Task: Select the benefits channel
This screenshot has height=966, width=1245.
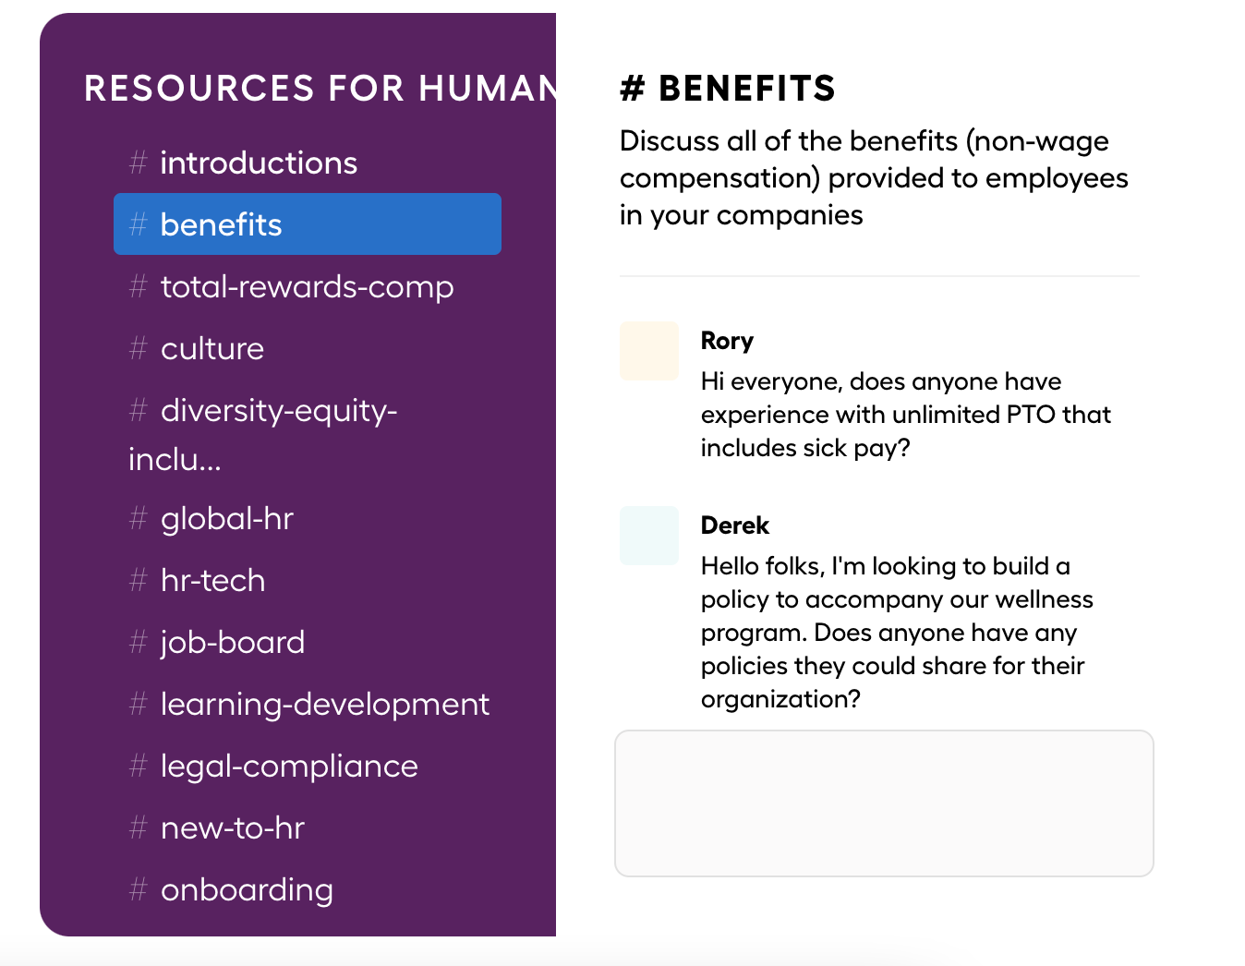Action: coord(307,224)
